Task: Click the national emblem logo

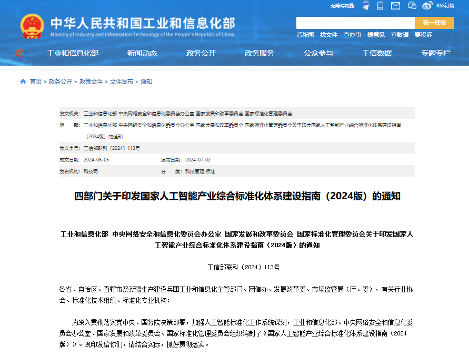Action: (x=32, y=26)
